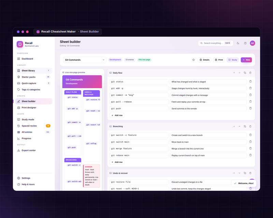The height and width of the screenshot is (218, 273).
Task: Move the Daily flow section up
Action: pyautogui.click(x=234, y=73)
